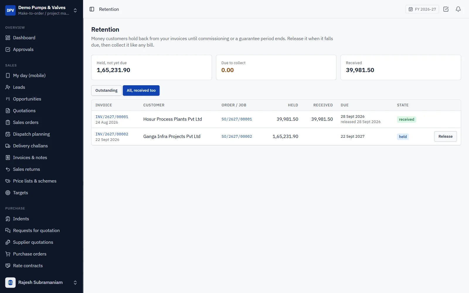Click the Dashboard grid icon

8,38
